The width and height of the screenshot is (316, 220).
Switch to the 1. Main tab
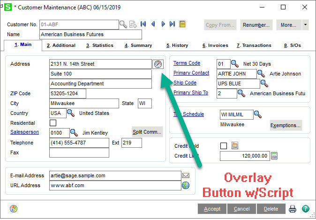(x=23, y=45)
